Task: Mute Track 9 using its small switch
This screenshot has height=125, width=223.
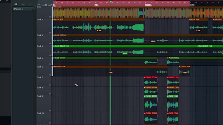Action: 50,111
